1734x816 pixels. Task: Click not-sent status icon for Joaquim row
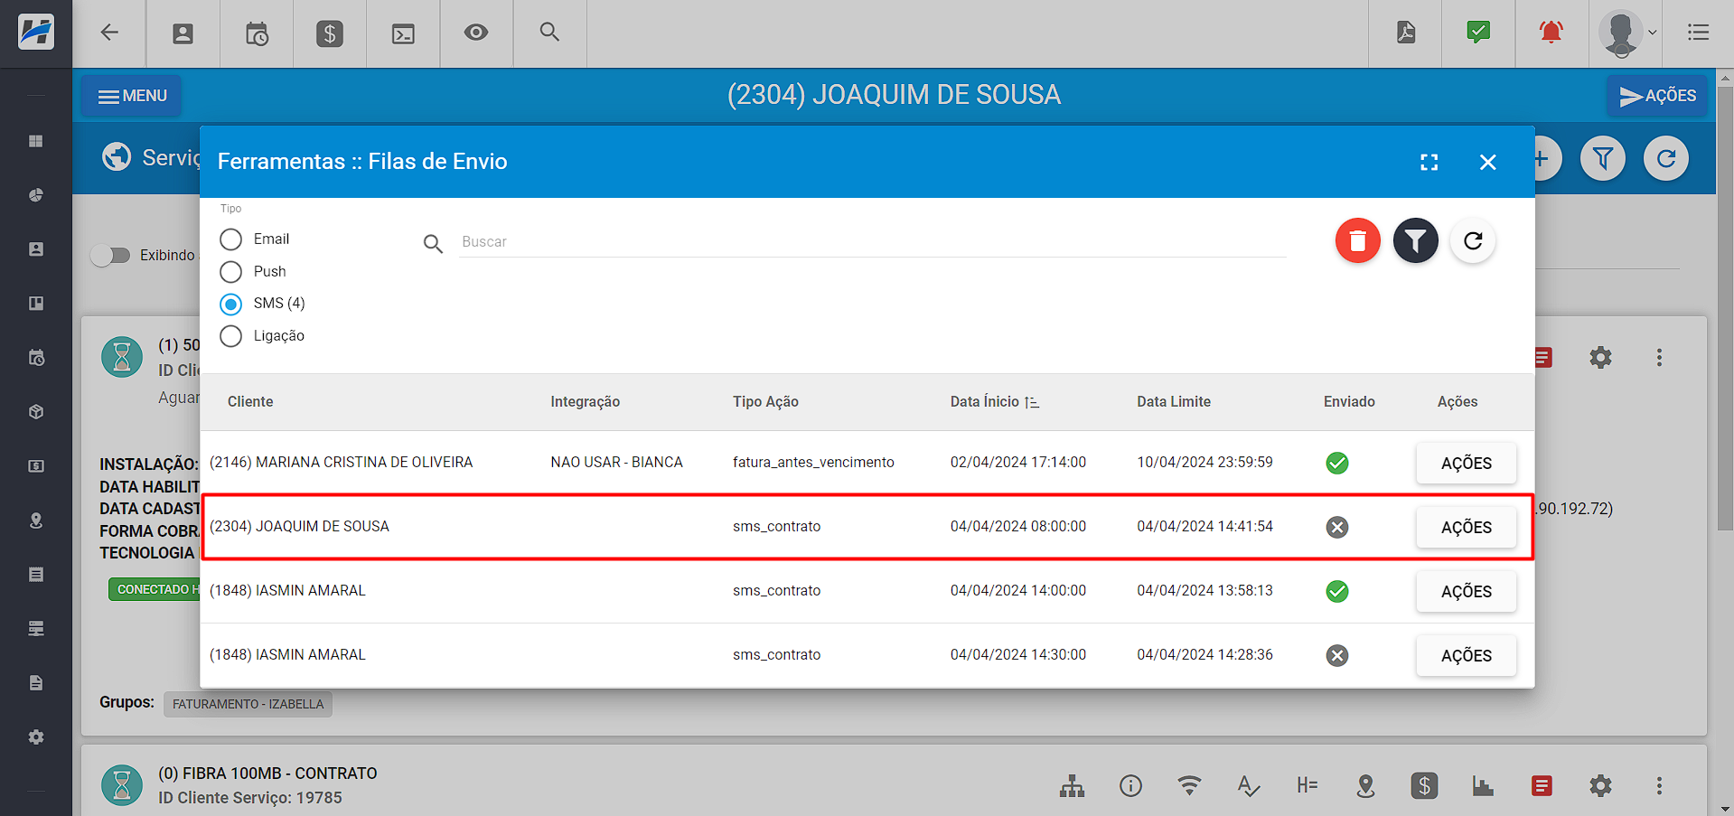[x=1337, y=528]
